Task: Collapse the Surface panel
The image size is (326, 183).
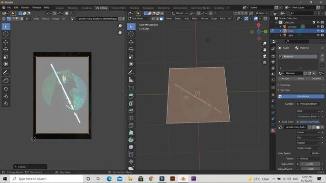Action: click(x=285, y=90)
